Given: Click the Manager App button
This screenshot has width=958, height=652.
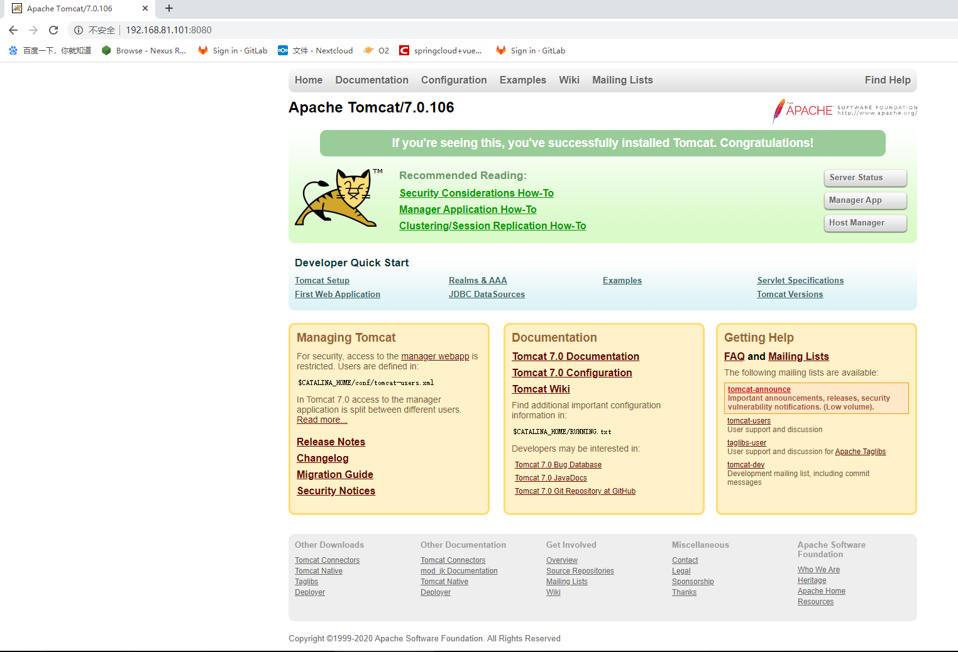Looking at the screenshot, I should click(x=865, y=200).
